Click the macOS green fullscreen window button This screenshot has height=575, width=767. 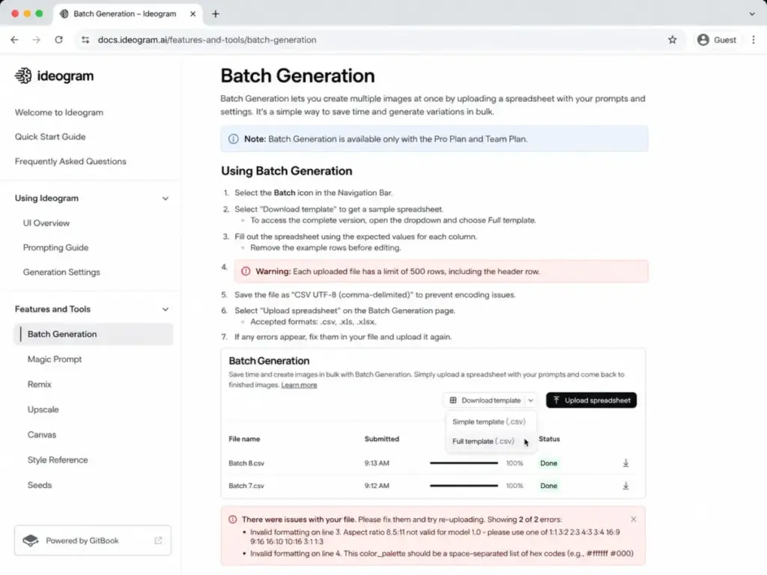[x=39, y=13]
